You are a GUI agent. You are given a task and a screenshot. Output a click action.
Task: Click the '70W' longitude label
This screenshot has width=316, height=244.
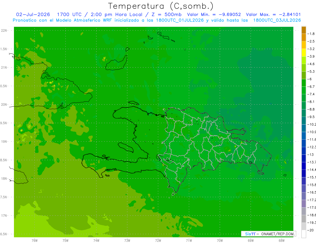(x=220, y=241)
